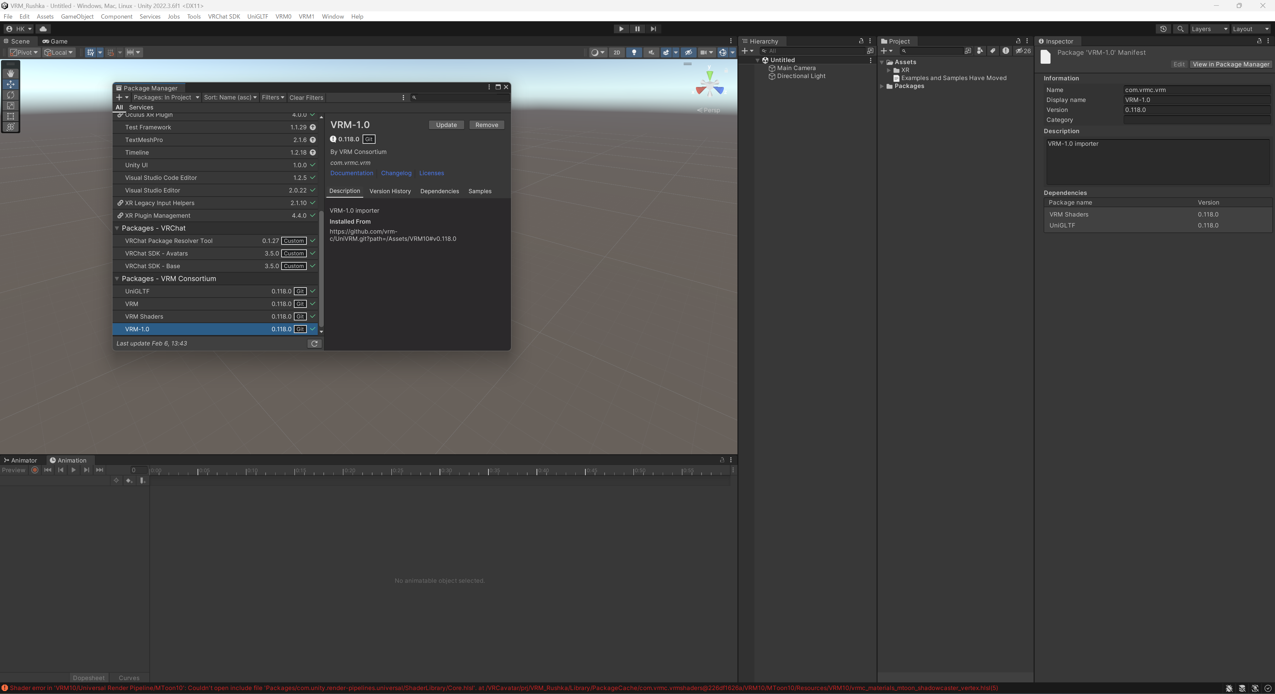Click the Pause button in Unity toolbar
Viewport: 1275px width, 694px height.
[637, 29]
